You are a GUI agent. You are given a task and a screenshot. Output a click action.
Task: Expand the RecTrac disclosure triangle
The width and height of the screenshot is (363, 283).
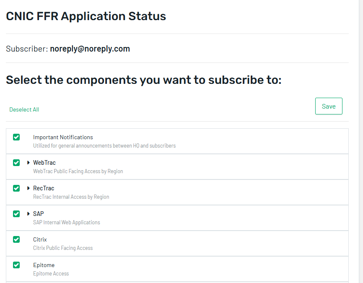(29, 188)
